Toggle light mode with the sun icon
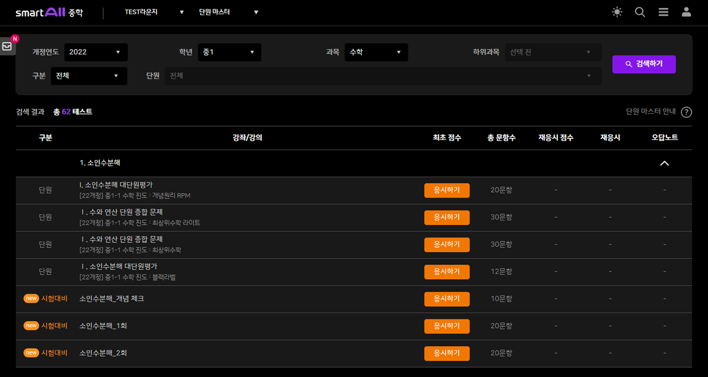Image resolution: width=708 pixels, height=377 pixels. point(617,12)
